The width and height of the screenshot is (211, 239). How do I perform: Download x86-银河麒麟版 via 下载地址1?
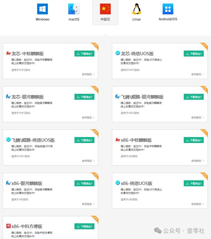point(84,183)
